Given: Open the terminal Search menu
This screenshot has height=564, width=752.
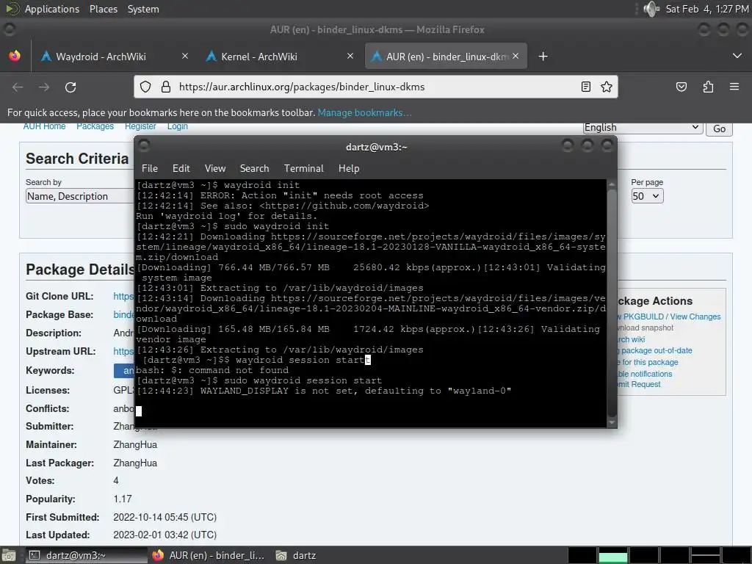Looking at the screenshot, I should click(x=254, y=168).
